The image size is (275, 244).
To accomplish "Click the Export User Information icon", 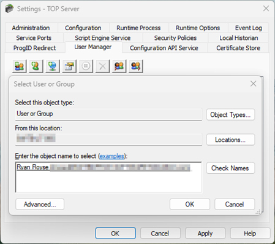I will (x=136, y=66).
